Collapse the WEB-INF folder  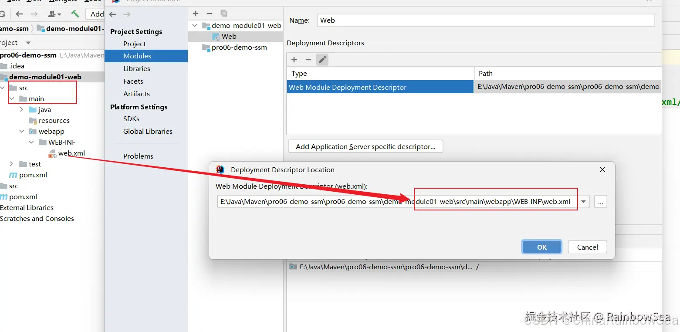pyautogui.click(x=31, y=142)
